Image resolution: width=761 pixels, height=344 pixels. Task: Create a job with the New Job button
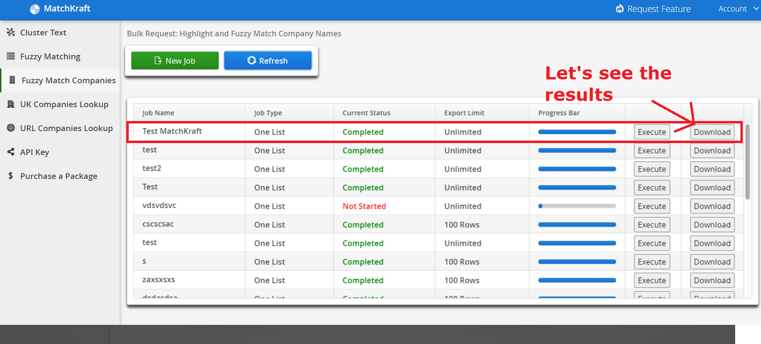175,61
